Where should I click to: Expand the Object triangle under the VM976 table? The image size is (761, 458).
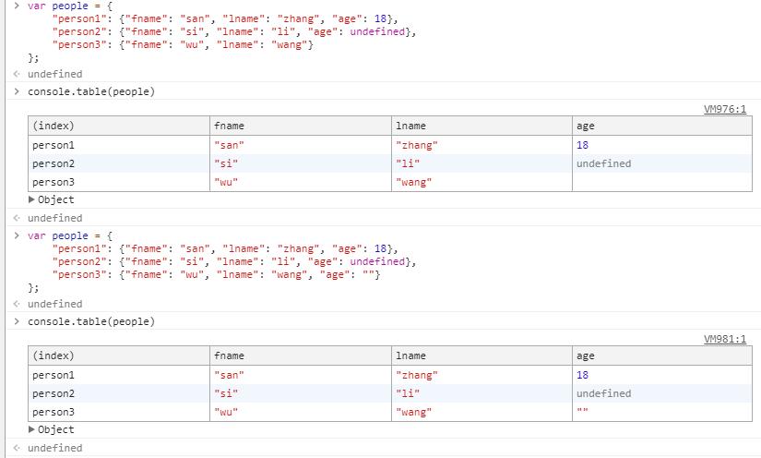pos(32,199)
